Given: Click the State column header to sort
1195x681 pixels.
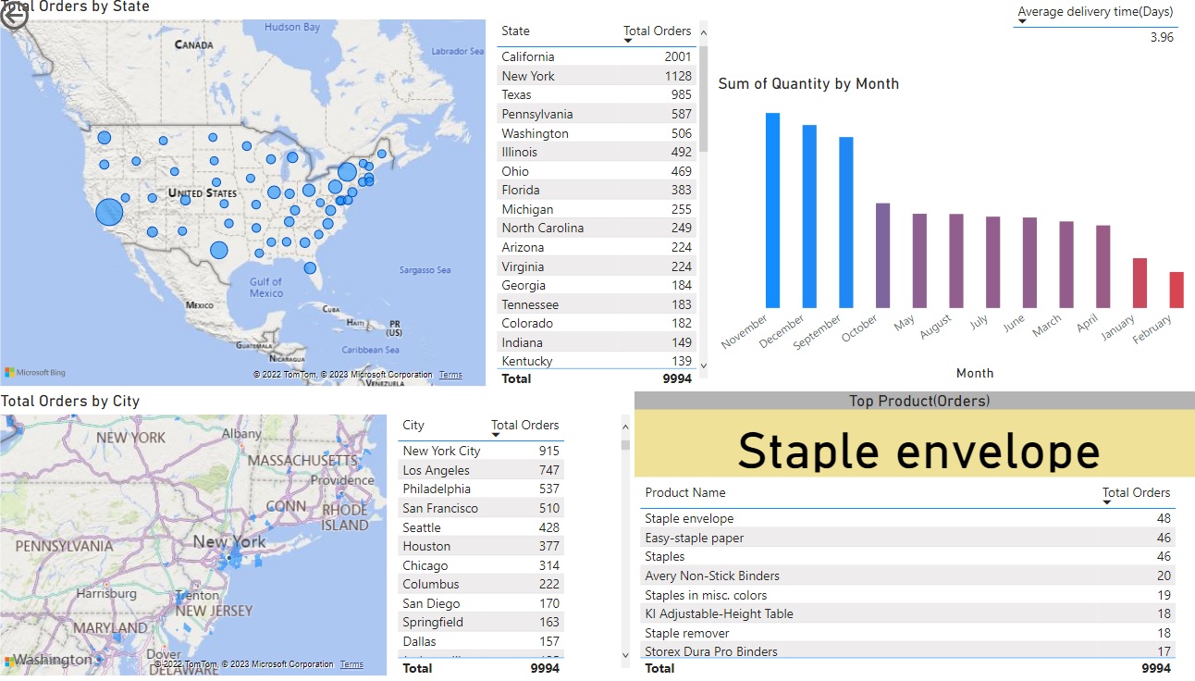Looking at the screenshot, I should [514, 31].
